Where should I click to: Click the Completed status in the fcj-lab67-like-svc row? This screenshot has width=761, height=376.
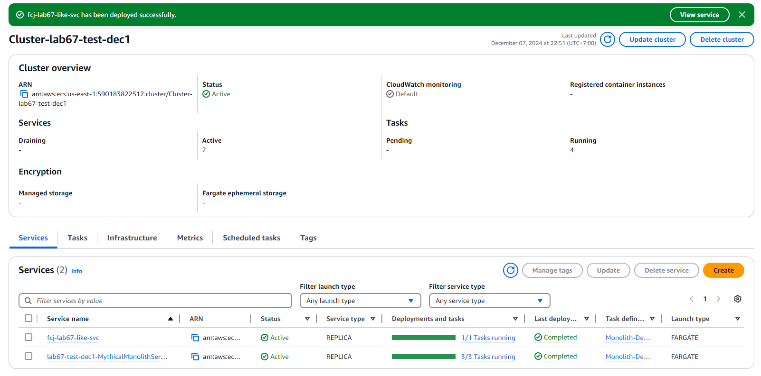(556, 338)
